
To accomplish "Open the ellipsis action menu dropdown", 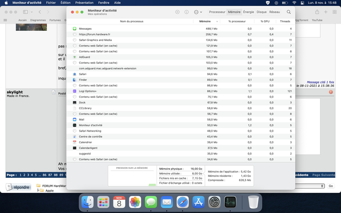I will coord(198,12).
